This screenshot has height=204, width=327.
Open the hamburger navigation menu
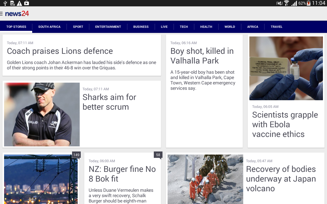tap(1, 14)
